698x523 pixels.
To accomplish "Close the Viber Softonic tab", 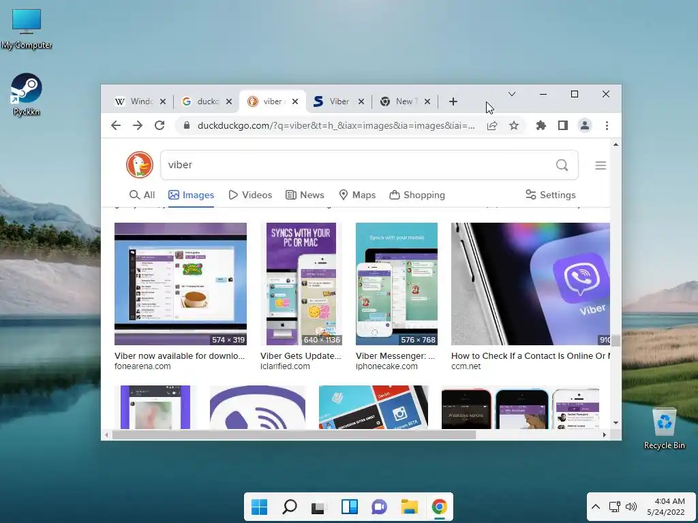I will pyautogui.click(x=361, y=101).
